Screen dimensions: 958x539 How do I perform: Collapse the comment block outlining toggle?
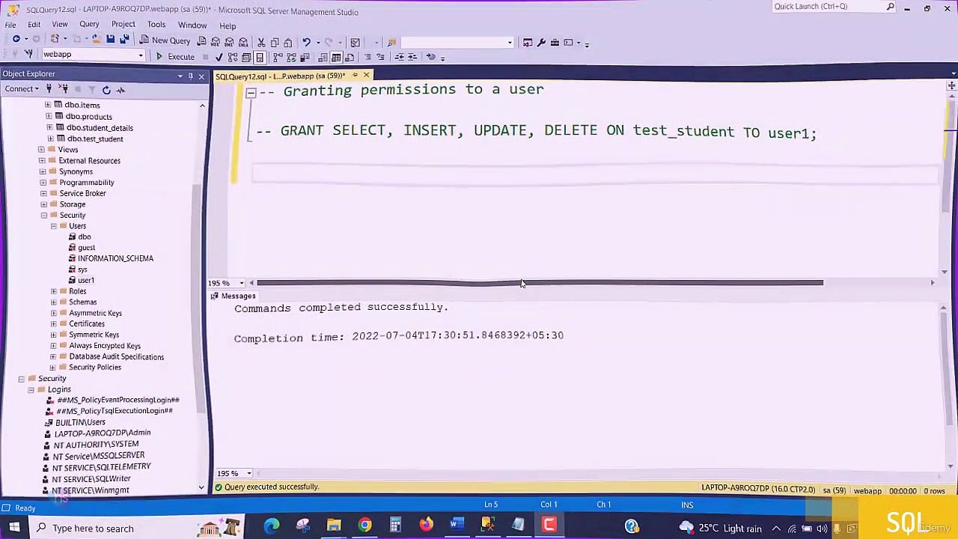[251, 93]
